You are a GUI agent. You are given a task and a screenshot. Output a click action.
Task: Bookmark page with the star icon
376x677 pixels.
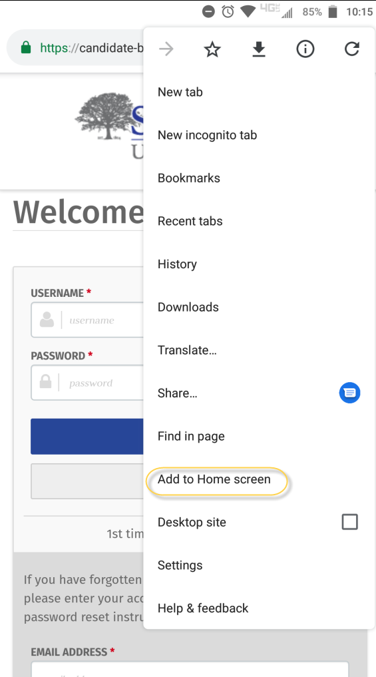click(x=212, y=50)
